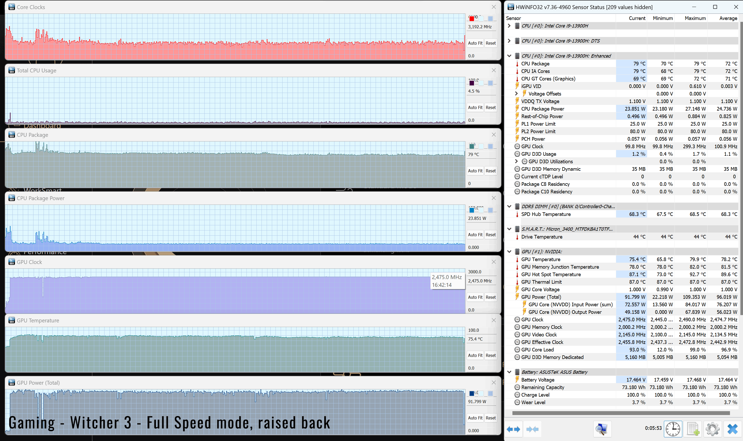This screenshot has height=441, width=743.
Task: Click Auto Fit in GPU Power (Total) graph
Action: click(x=475, y=418)
